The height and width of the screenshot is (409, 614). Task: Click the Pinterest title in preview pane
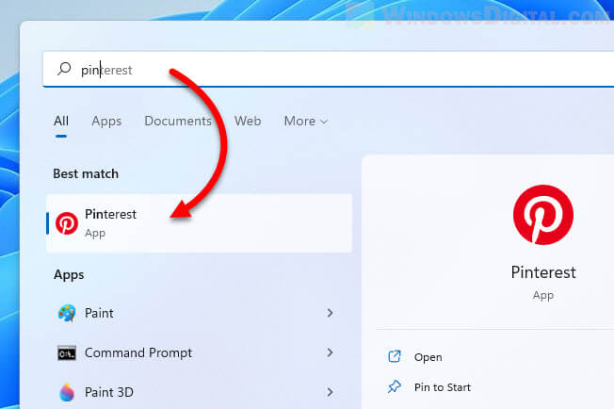coord(543,272)
